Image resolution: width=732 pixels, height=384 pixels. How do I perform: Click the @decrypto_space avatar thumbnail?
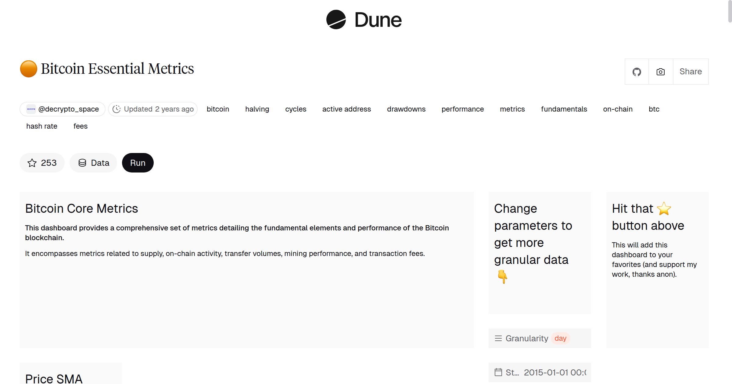coord(30,109)
